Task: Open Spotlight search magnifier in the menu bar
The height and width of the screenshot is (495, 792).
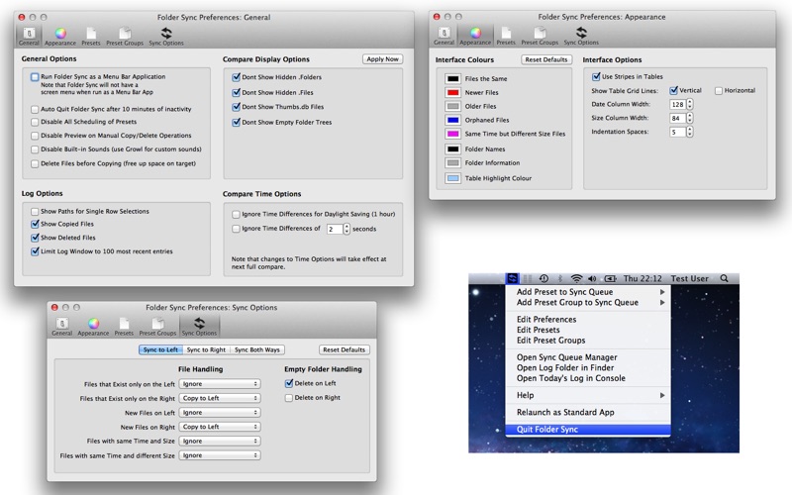Action: point(724,279)
